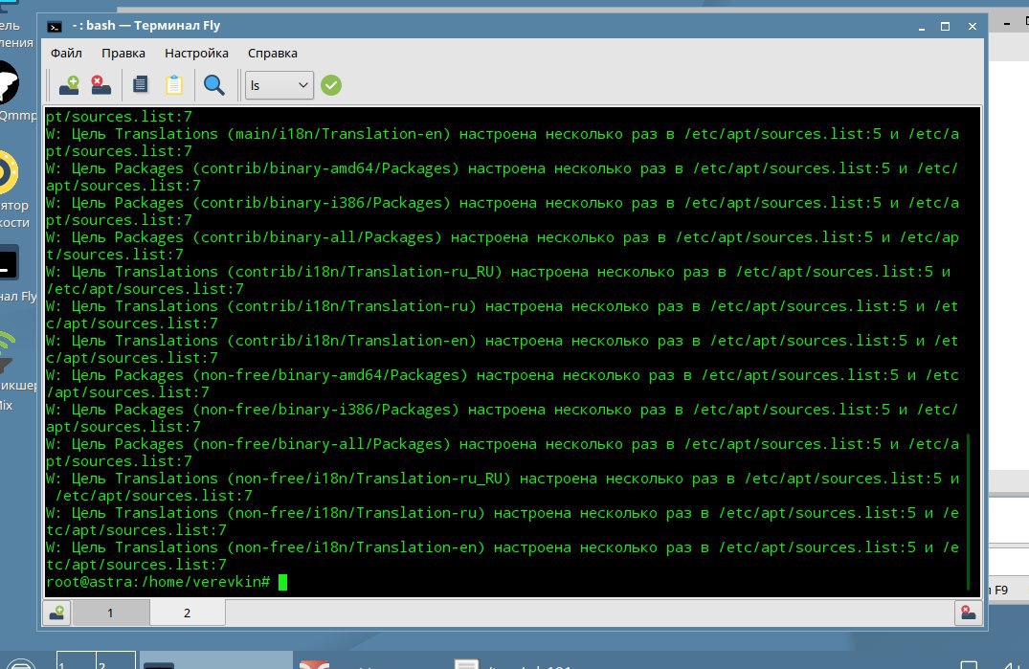This screenshot has height=669, width=1029.
Task: Click the terminal icon in title bar
Action: (x=55, y=26)
